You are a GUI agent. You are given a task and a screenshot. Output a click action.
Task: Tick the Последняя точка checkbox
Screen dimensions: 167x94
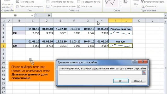pyautogui.click(x=79, y=2)
